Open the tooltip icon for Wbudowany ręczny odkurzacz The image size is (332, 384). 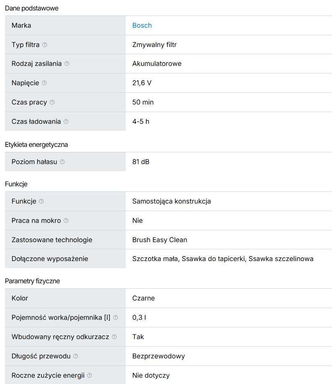pyautogui.click(x=114, y=337)
